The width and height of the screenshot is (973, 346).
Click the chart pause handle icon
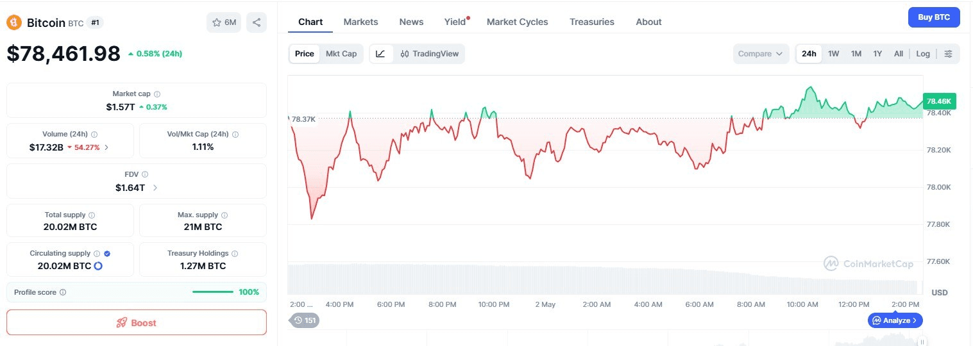922,341
